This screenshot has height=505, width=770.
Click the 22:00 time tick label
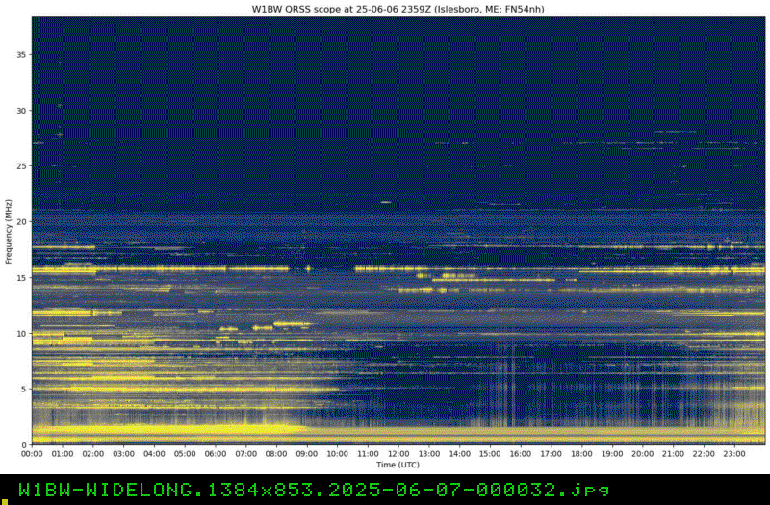704,454
